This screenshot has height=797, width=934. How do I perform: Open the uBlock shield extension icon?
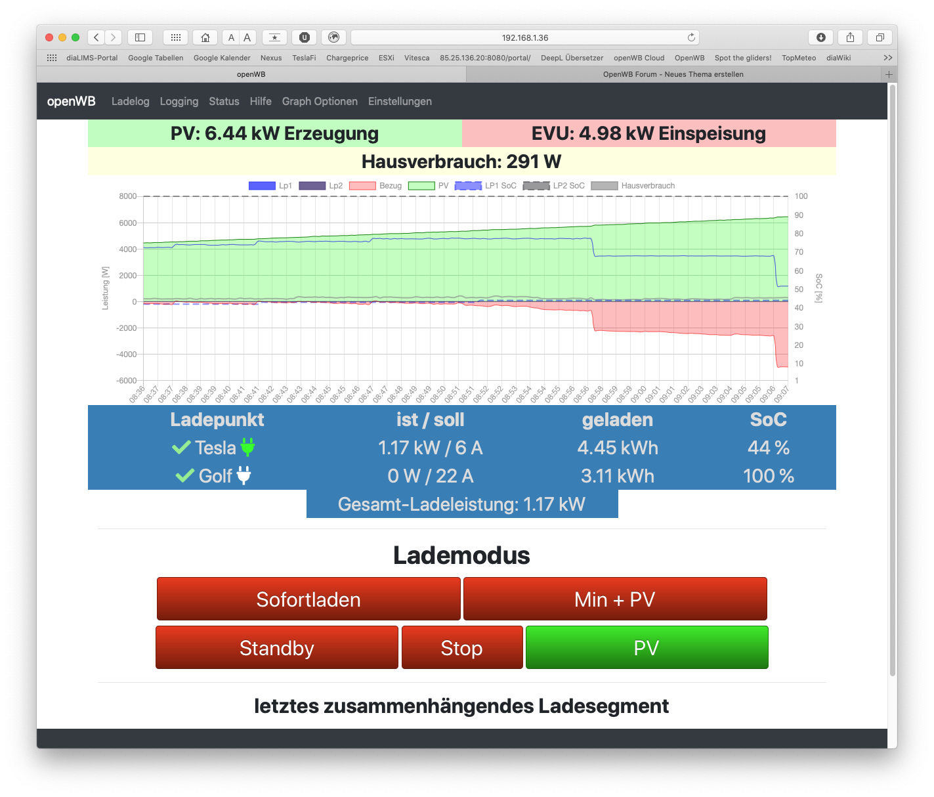pos(305,37)
